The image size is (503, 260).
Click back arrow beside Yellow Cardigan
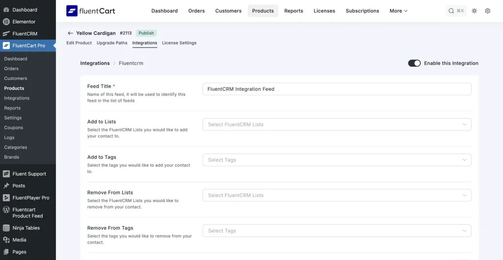70,33
